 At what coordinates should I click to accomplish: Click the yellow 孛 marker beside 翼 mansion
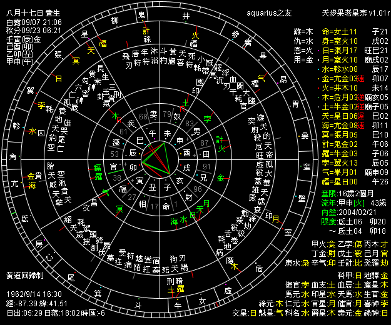tap(42, 106)
